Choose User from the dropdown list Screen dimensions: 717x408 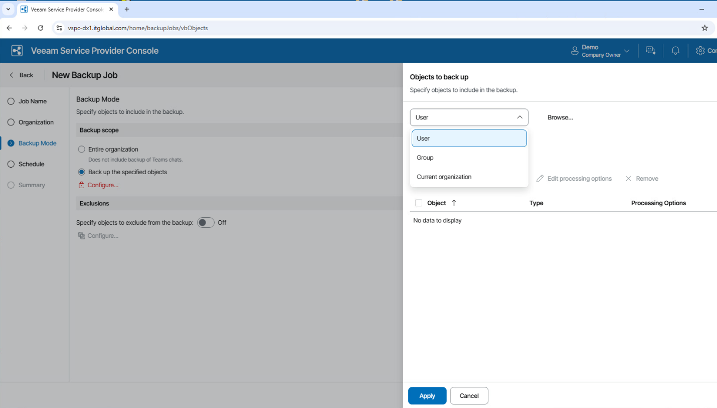tap(469, 139)
